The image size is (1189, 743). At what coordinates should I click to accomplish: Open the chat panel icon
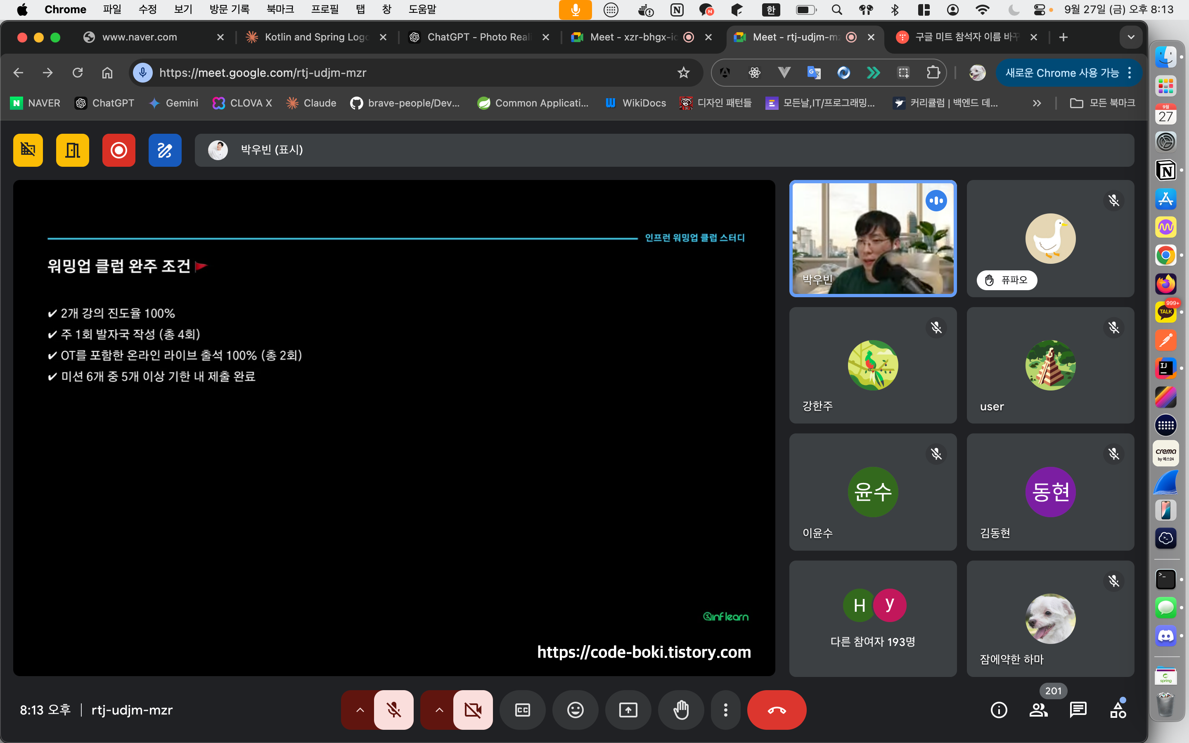pos(1078,710)
